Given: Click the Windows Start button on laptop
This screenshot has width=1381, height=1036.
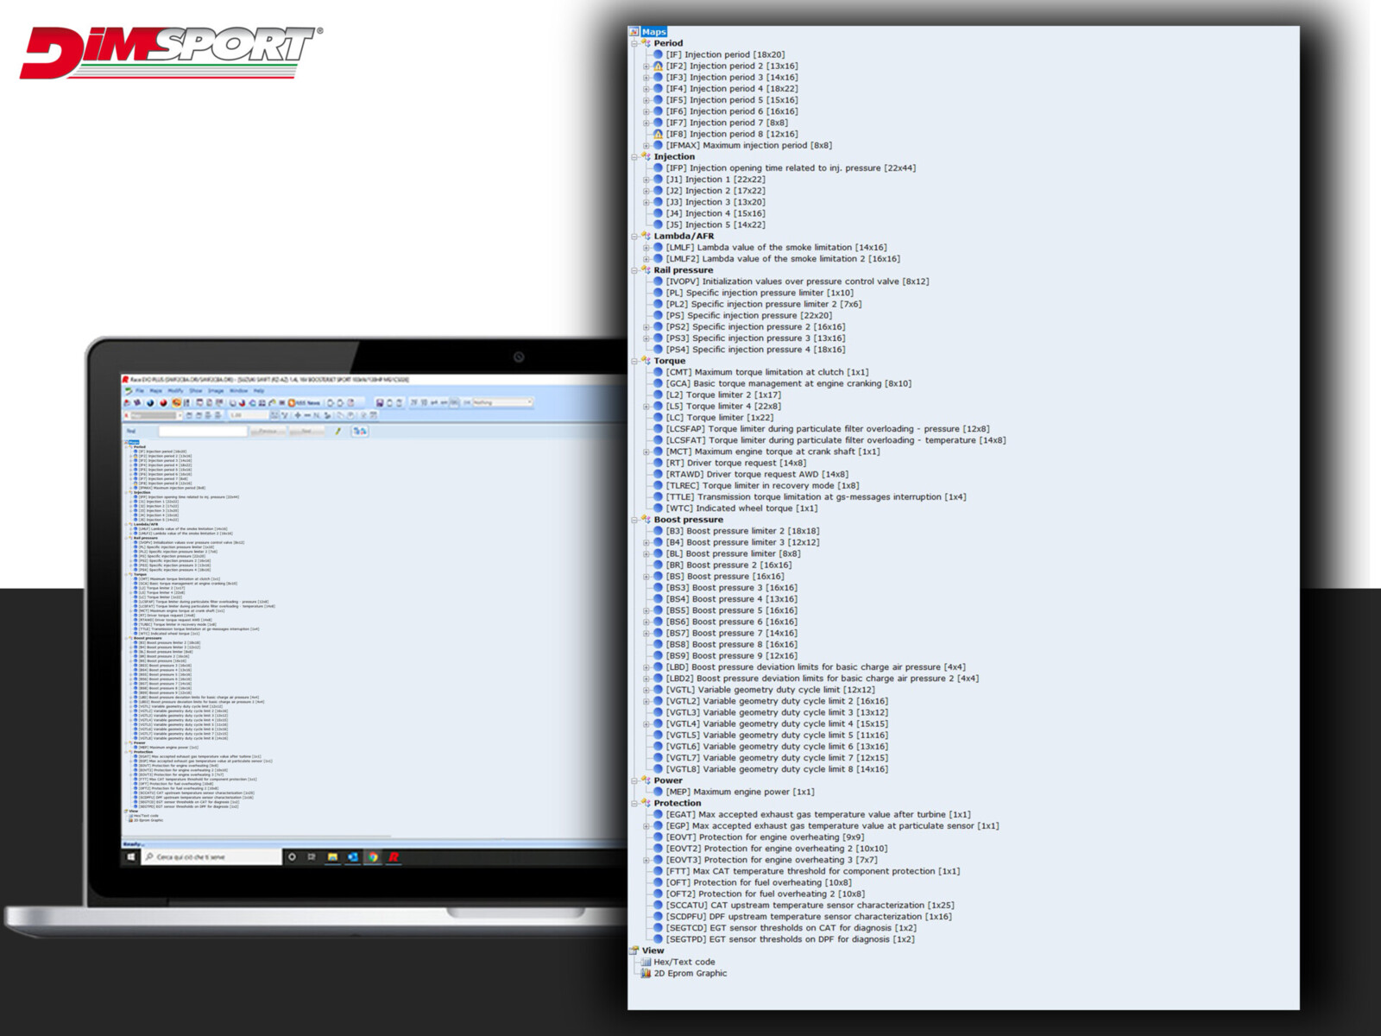Looking at the screenshot, I should coord(131,857).
